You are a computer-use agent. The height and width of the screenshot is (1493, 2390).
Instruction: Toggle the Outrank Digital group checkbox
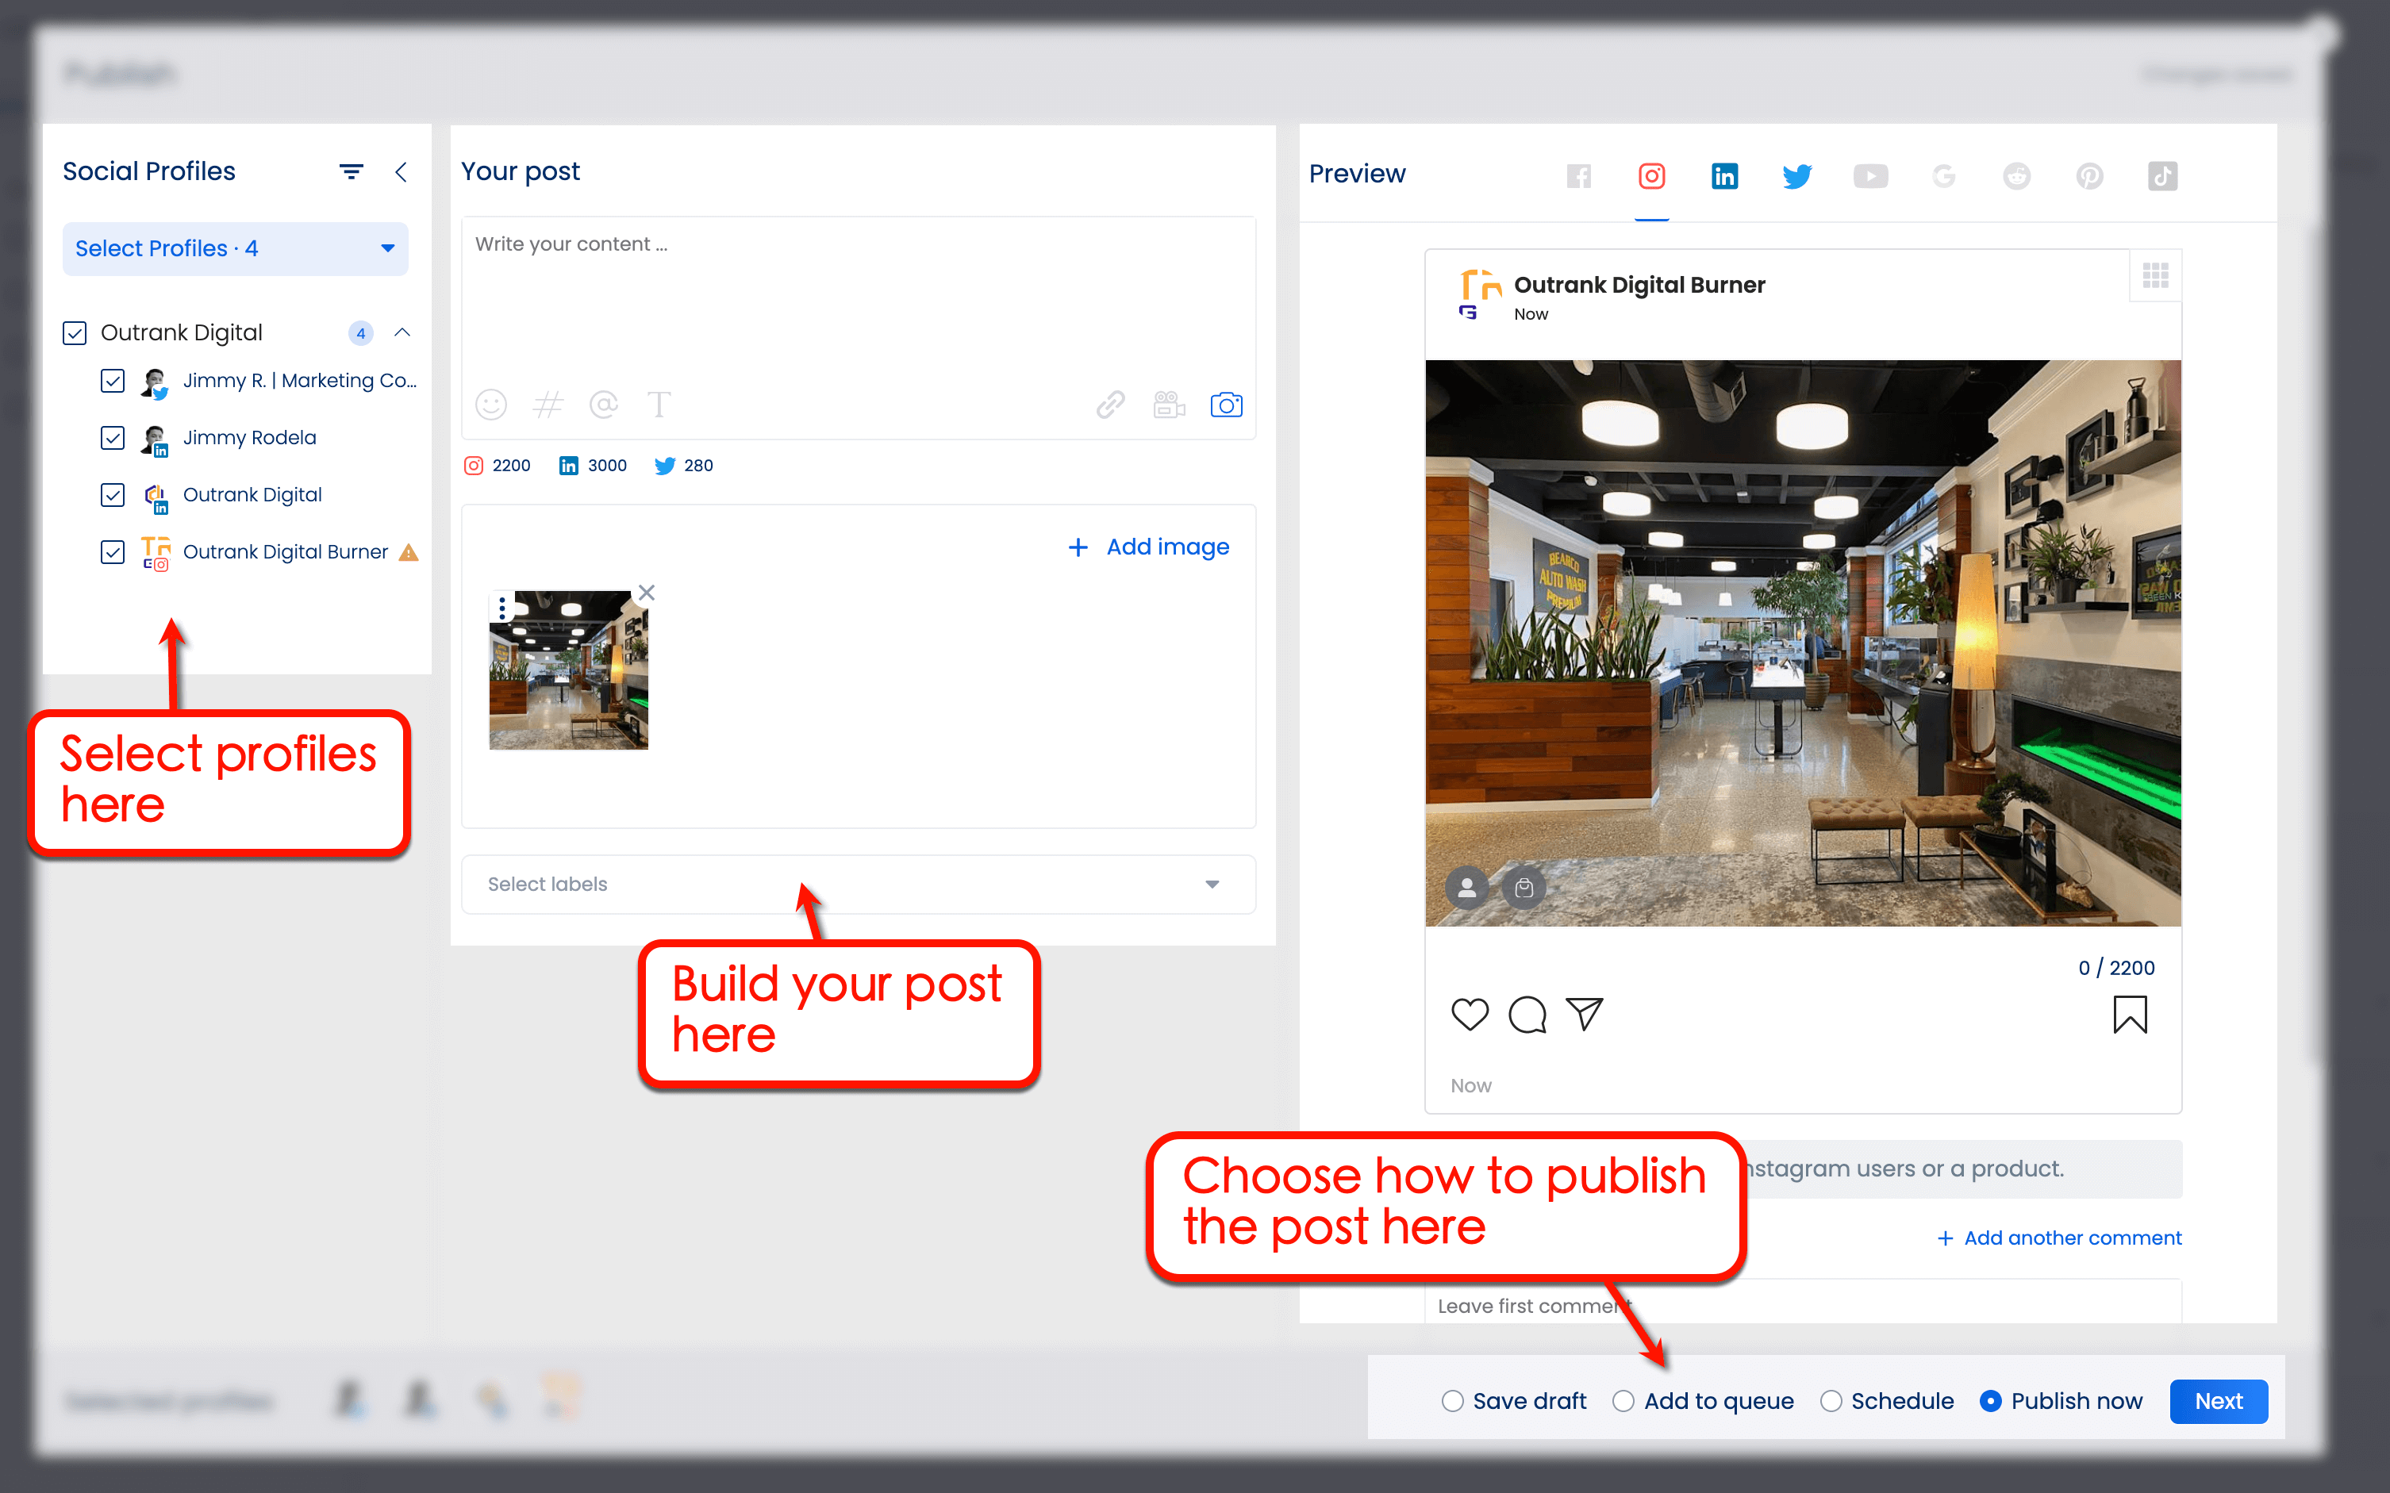point(75,332)
